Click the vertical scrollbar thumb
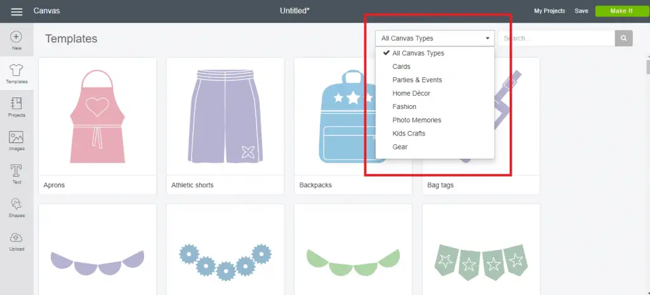 coord(648,66)
